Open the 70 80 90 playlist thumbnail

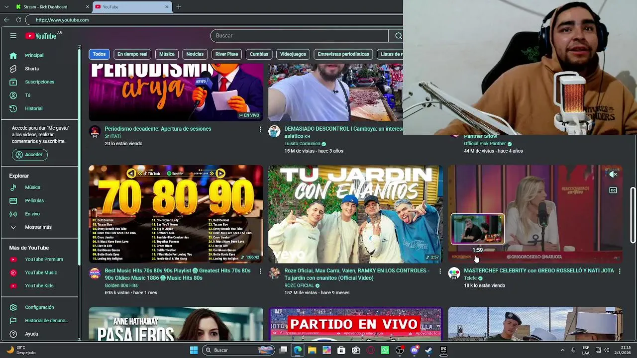click(x=176, y=214)
